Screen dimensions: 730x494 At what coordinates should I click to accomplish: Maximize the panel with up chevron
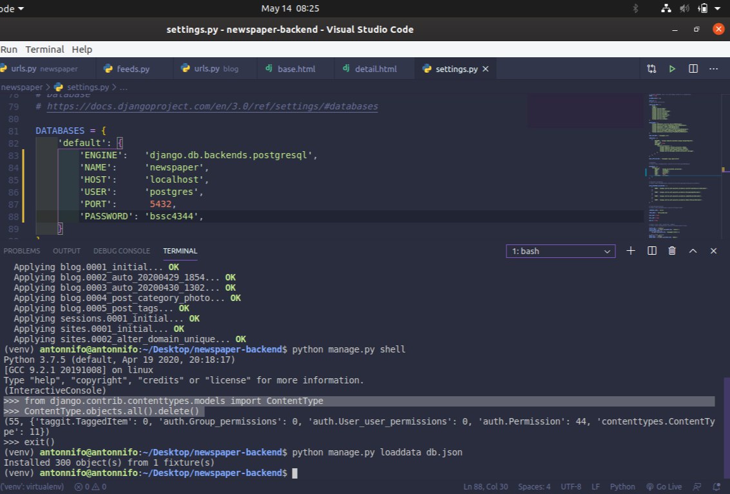click(x=693, y=251)
